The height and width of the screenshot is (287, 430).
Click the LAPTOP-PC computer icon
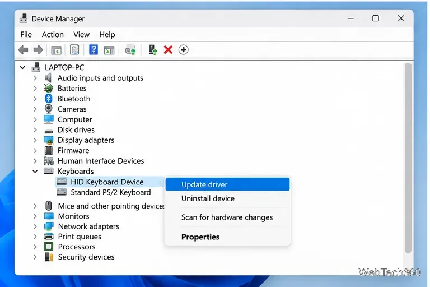(x=36, y=67)
